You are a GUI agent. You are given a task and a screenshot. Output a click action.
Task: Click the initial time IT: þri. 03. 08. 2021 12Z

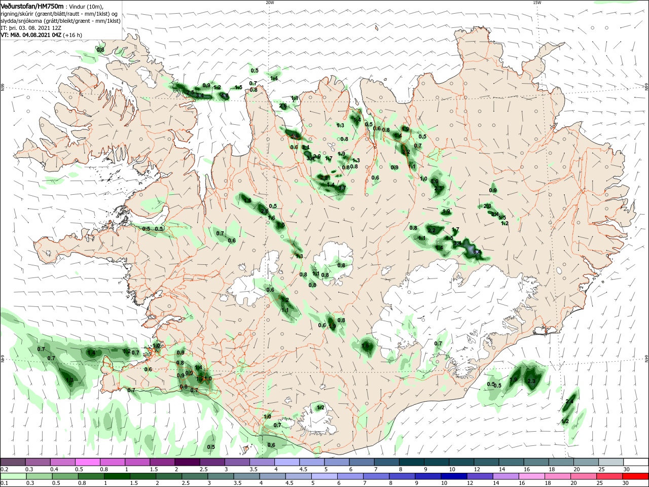[30, 28]
